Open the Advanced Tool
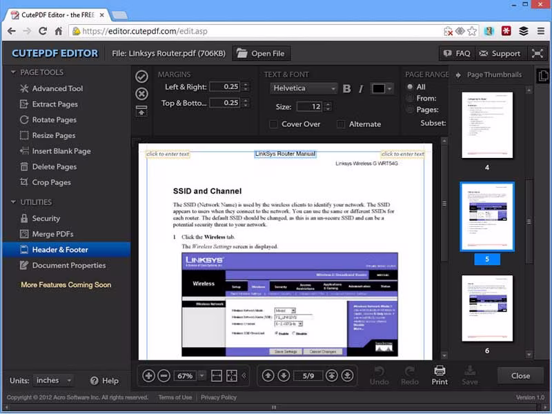Viewport: 552px width, 414px height. coord(51,89)
